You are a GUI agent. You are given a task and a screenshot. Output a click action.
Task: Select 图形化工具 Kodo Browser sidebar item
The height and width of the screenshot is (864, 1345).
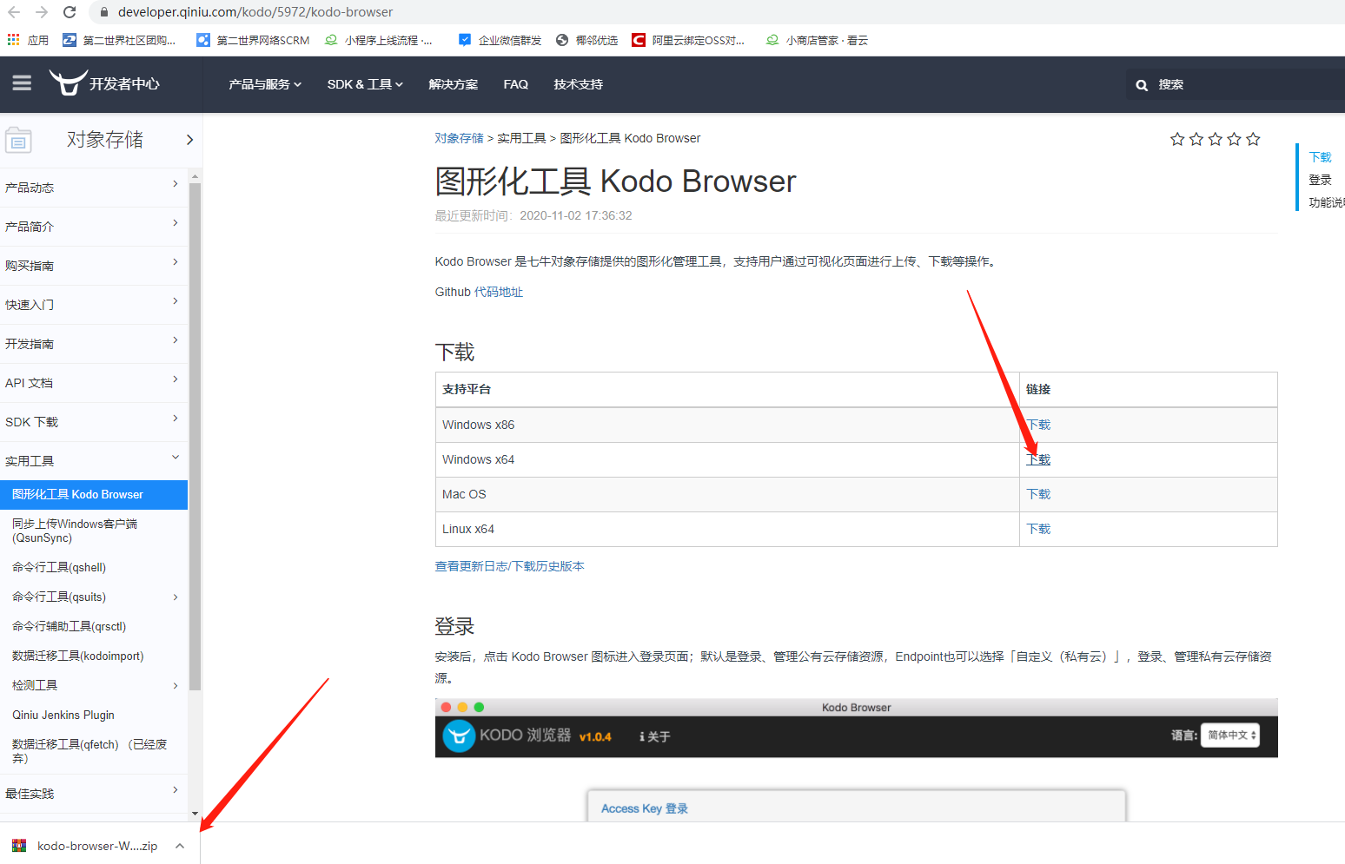tap(94, 495)
